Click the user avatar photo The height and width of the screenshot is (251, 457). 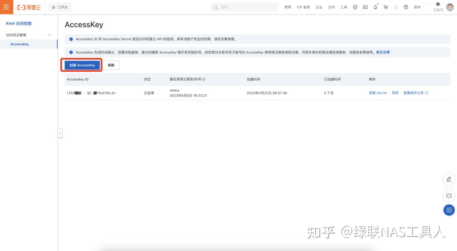(450, 7)
